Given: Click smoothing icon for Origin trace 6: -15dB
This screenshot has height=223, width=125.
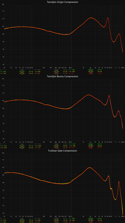Looking at the screenshot, I should pos(91,72).
